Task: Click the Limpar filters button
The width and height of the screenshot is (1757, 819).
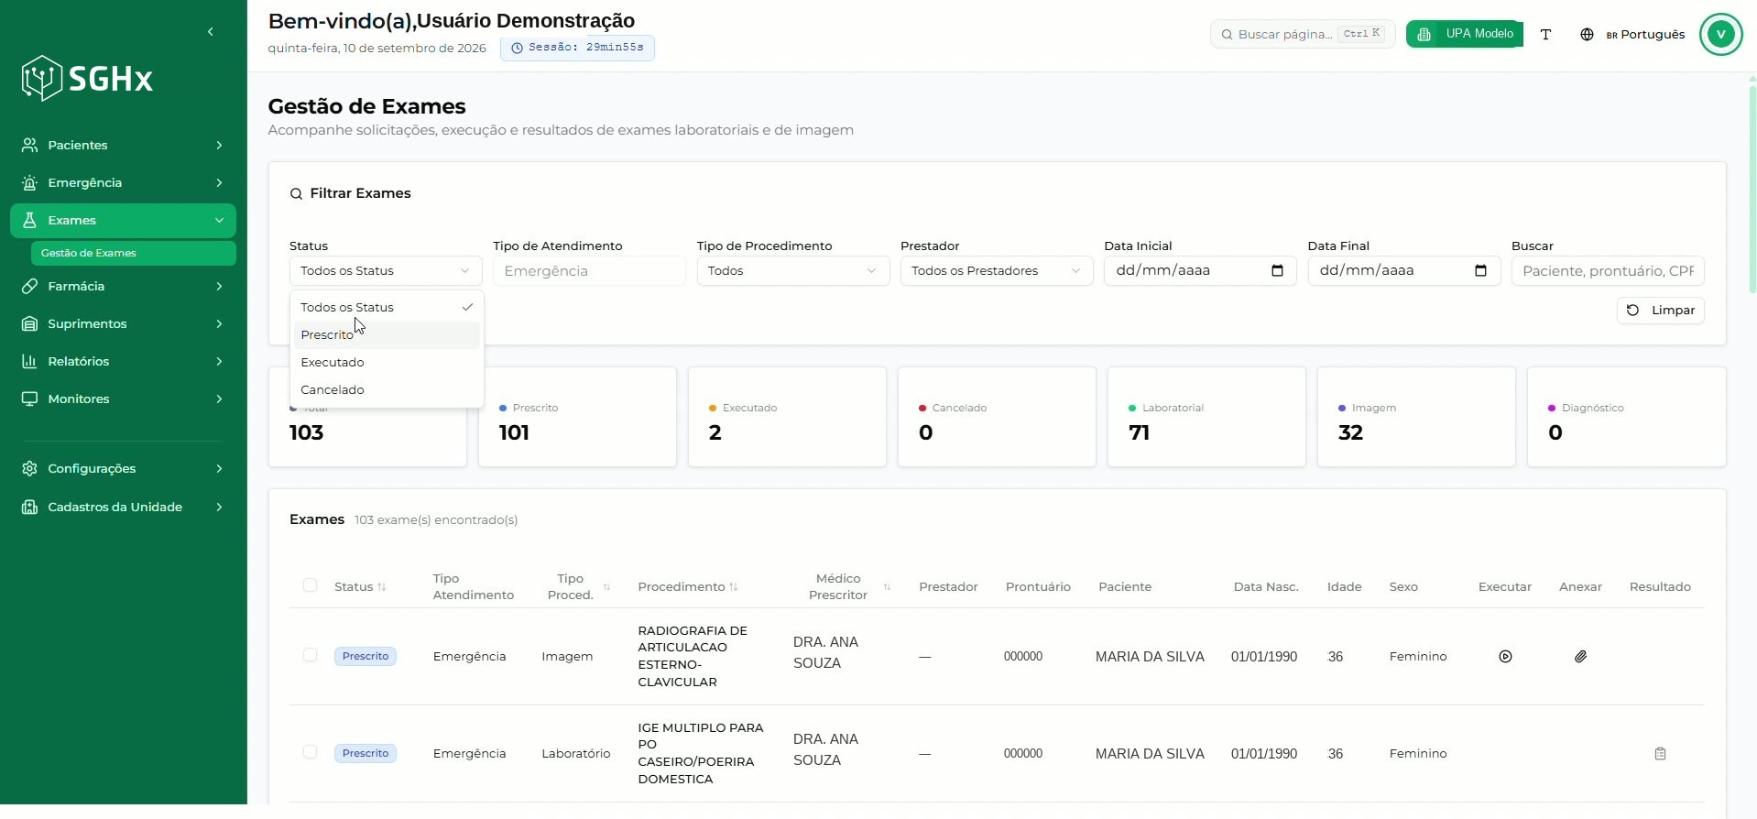Action: click(1660, 311)
